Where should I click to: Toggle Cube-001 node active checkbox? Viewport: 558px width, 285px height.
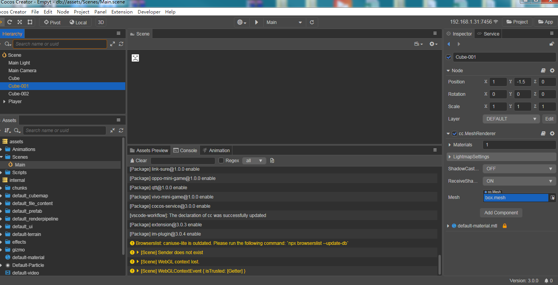[x=449, y=57]
